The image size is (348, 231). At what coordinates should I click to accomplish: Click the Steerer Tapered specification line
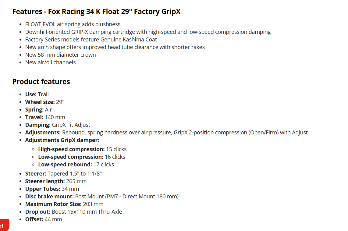click(x=63, y=173)
